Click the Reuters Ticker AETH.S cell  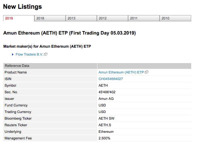click(144, 125)
